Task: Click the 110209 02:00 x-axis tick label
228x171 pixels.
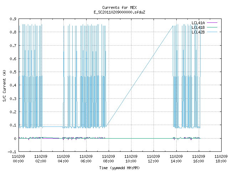Action: click(x=41, y=159)
